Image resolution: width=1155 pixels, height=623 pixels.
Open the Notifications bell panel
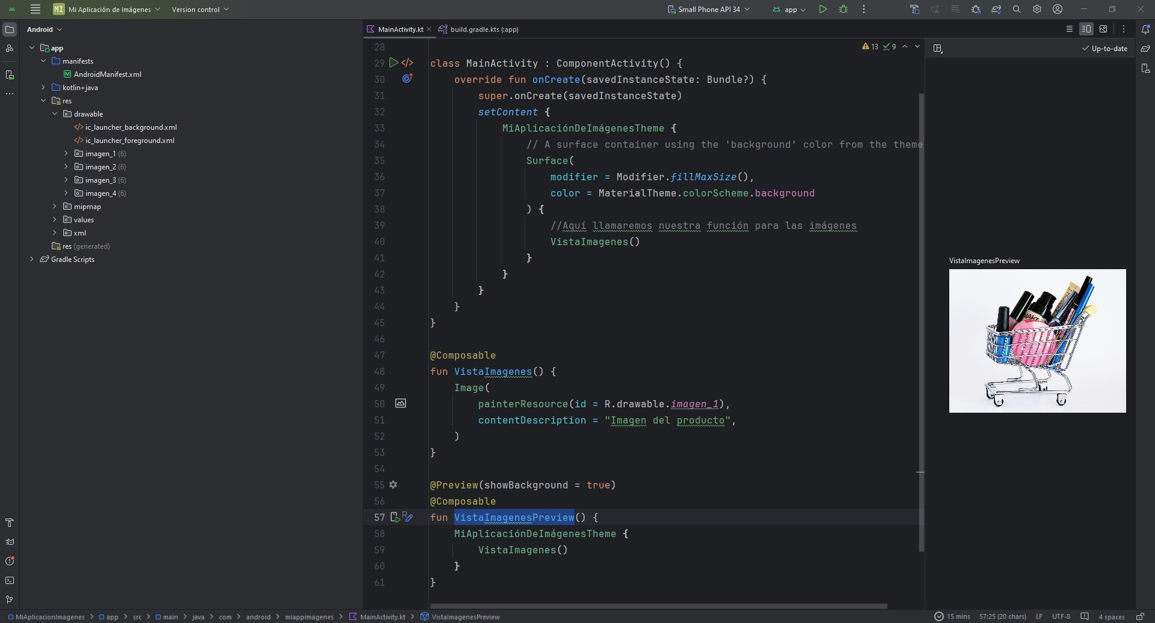pos(1145,29)
